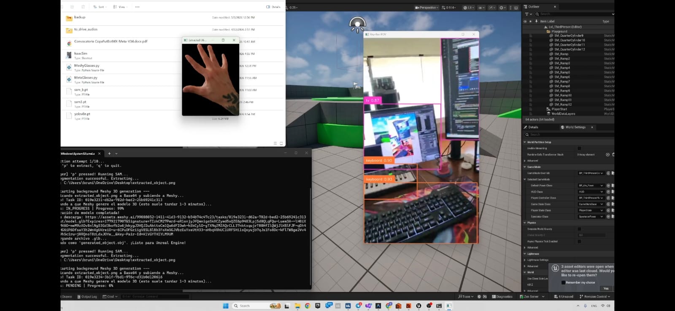The width and height of the screenshot is (675, 311).
Task: Expand the Lightmass Settings row
Action: point(525,260)
